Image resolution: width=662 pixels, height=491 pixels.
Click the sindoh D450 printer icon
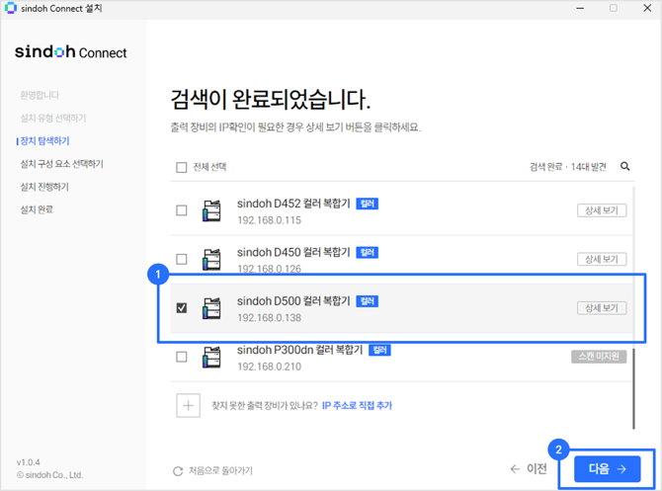[211, 259]
